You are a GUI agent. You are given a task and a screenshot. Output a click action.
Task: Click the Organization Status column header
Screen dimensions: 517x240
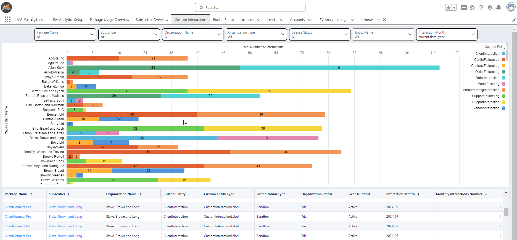pos(317,194)
